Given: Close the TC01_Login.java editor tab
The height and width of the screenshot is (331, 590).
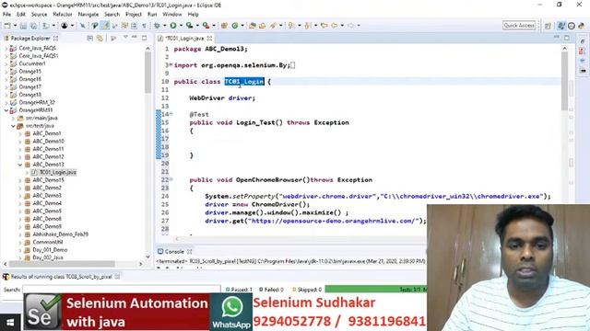Looking at the screenshot, I should [209, 39].
